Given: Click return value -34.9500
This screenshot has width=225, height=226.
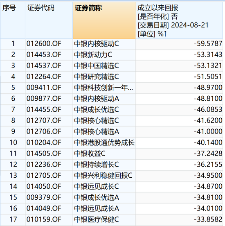Looking at the screenshot, I should tap(208, 175).
